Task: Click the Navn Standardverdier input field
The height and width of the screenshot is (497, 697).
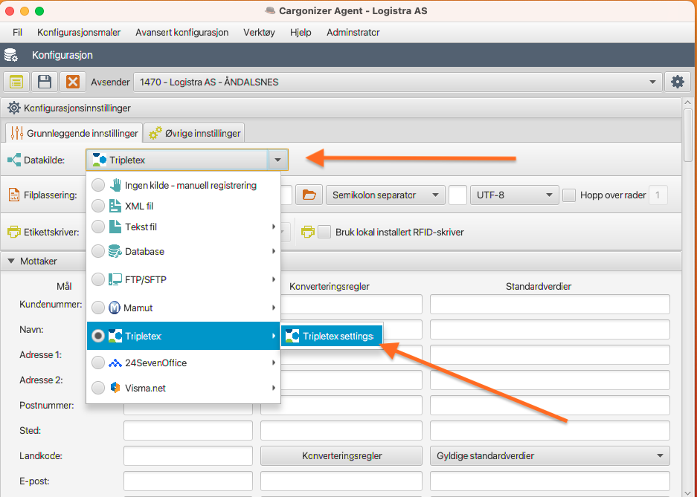Action: tap(550, 330)
